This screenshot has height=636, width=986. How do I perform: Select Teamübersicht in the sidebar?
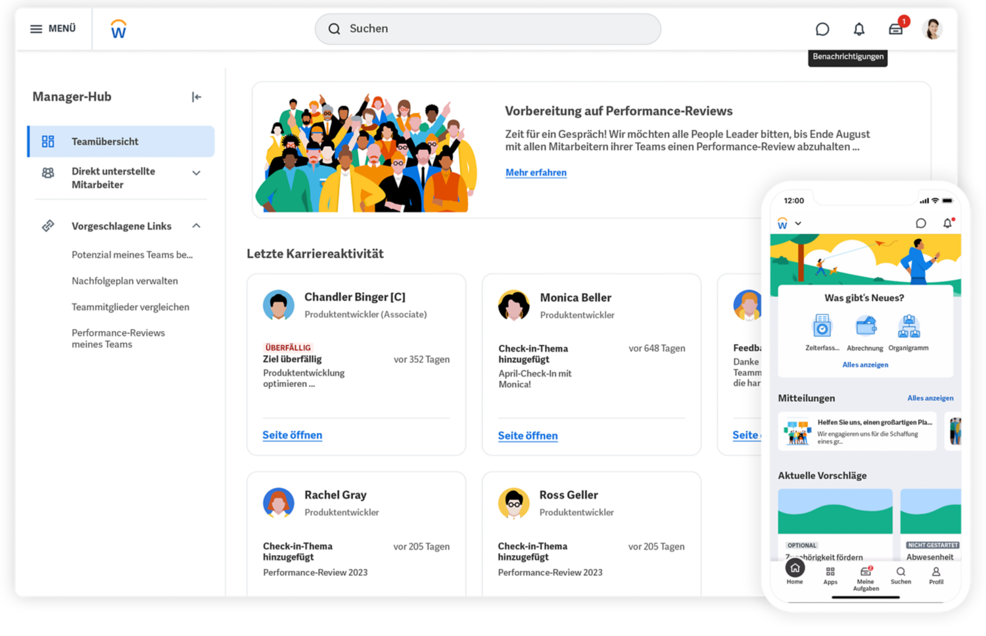[x=121, y=141]
